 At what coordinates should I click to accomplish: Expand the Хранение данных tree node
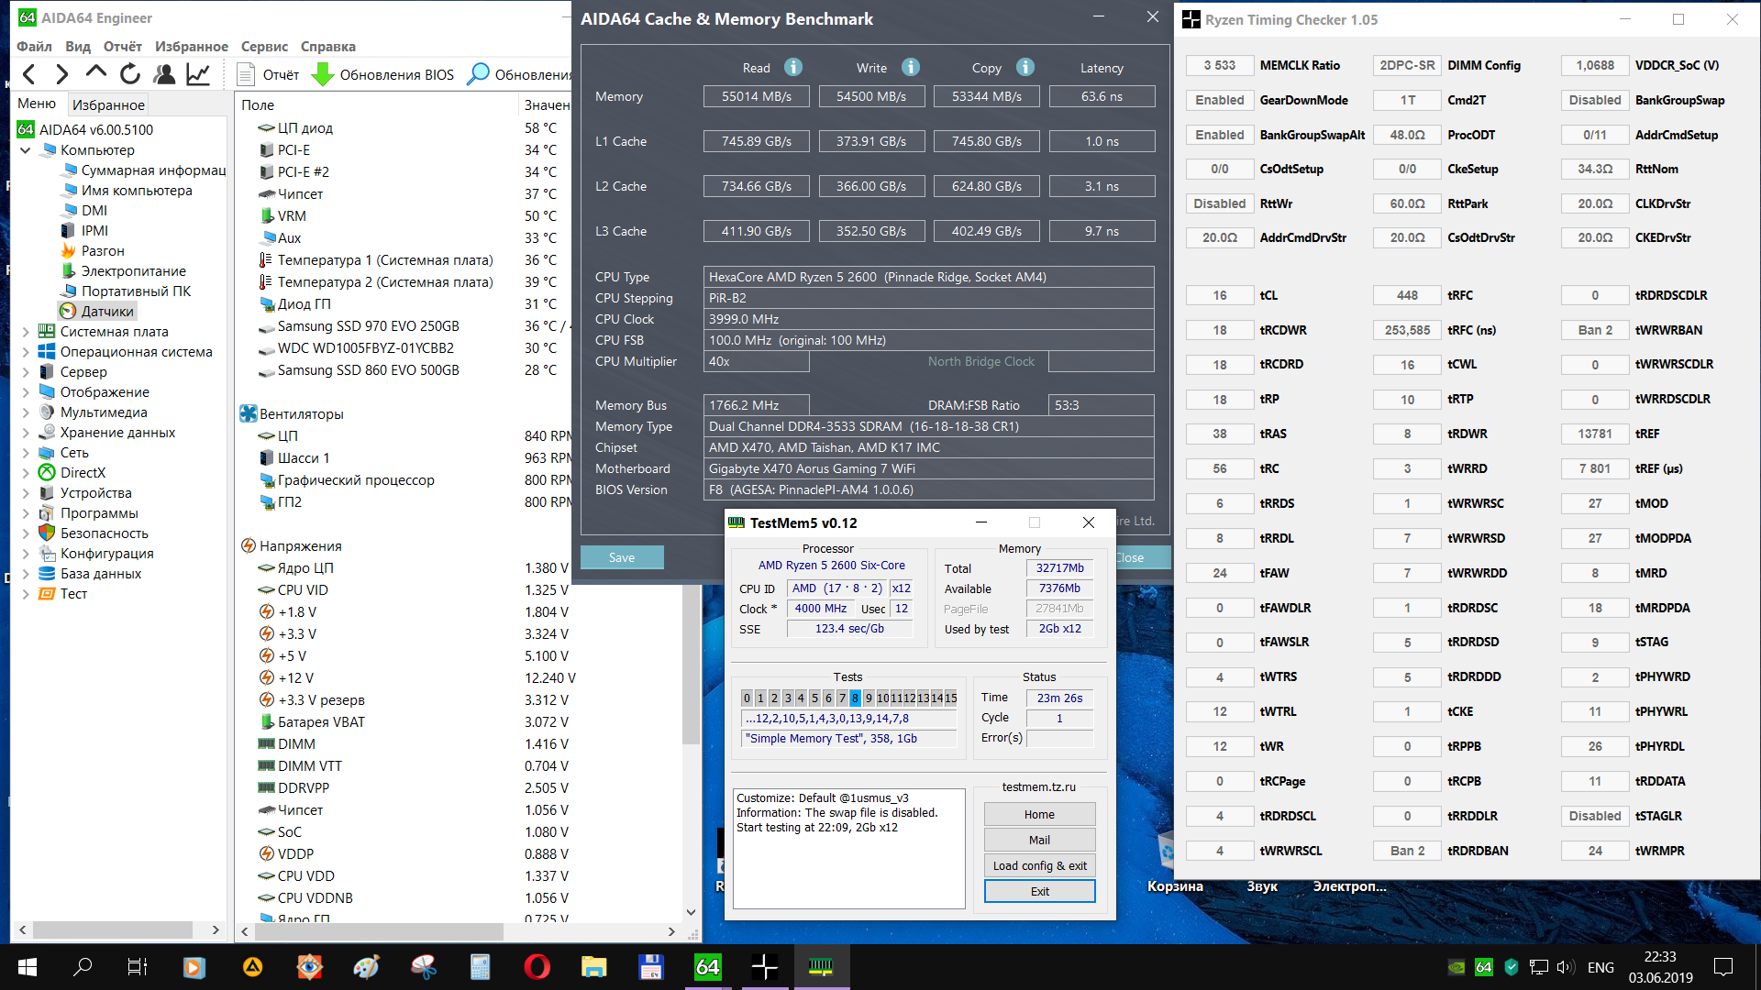[26, 433]
